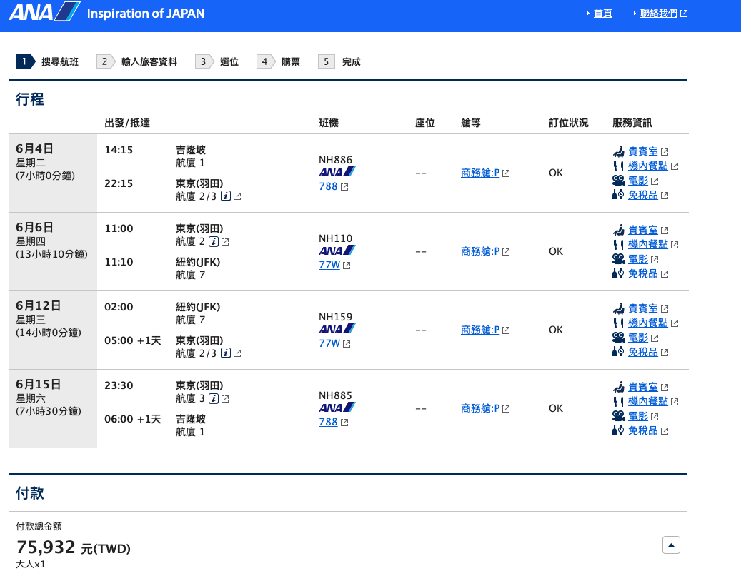Image resolution: width=741 pixels, height=576 pixels.
Task: Click duty-free icon in NH159 row
Action: pyautogui.click(x=618, y=351)
